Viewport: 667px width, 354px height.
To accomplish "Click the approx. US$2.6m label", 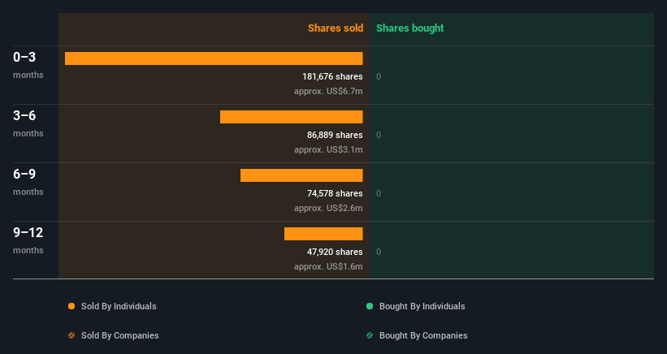I will pos(328,208).
